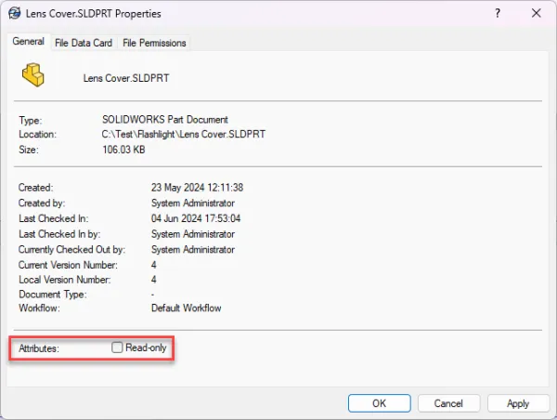Open the File Permissions tab
Viewport: 557px width, 420px height.
tap(154, 43)
